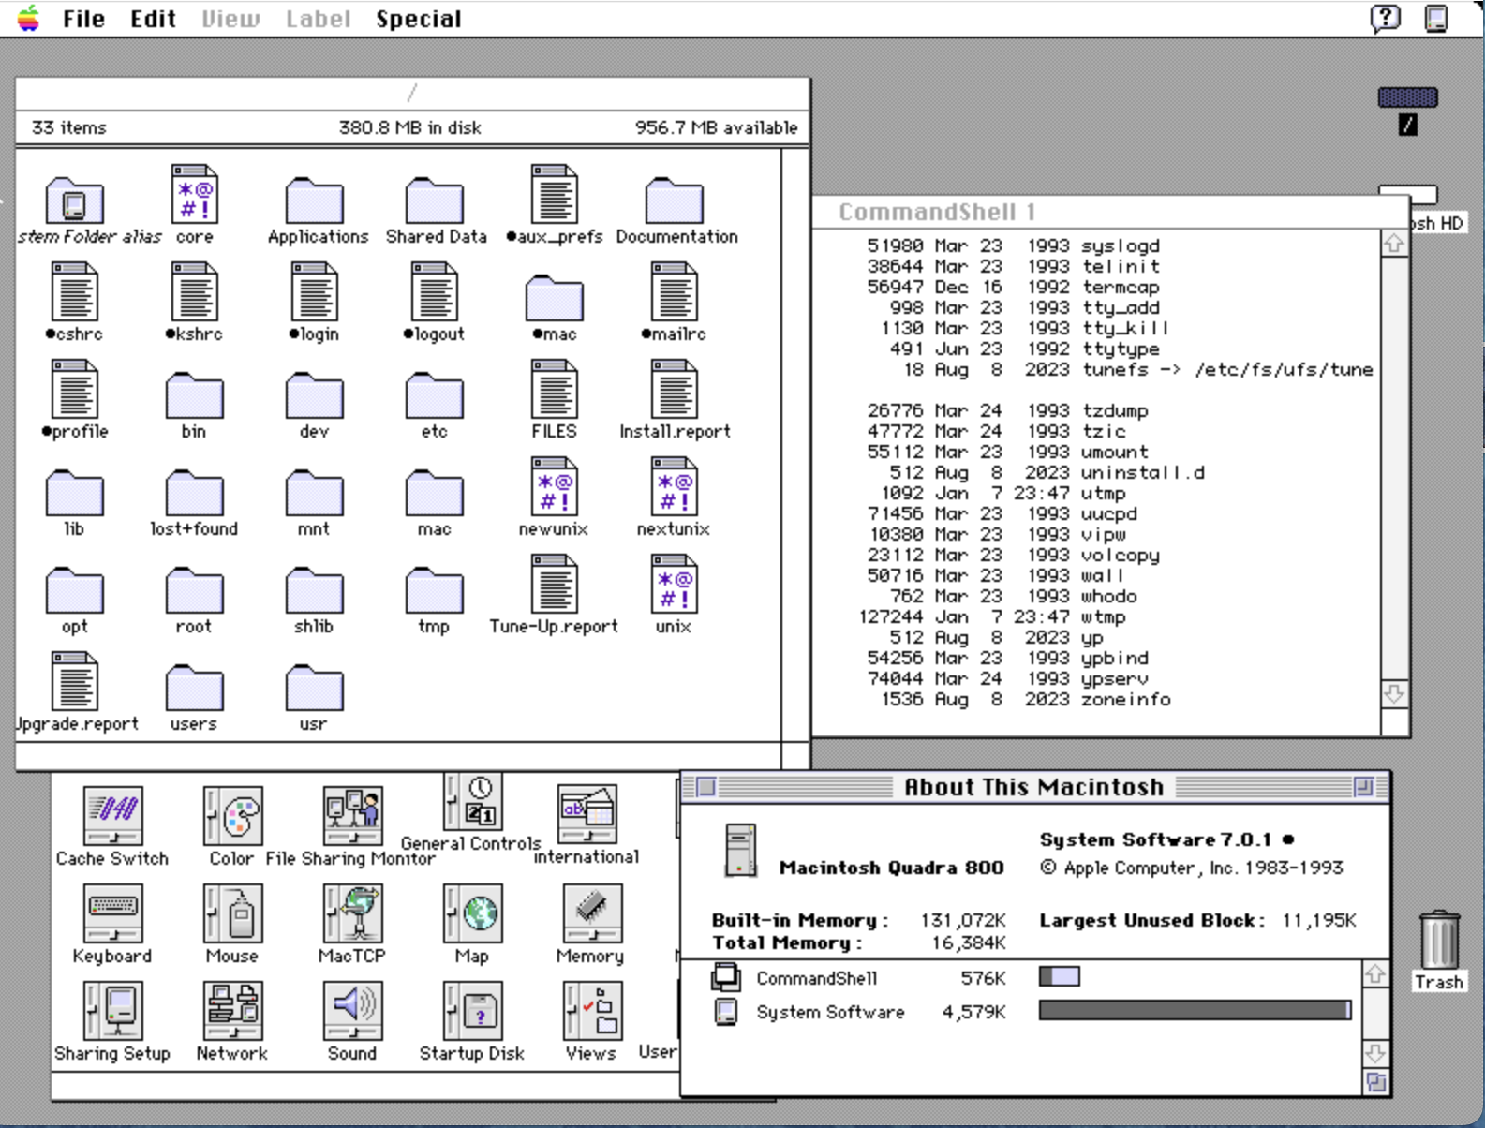
Task: Select the aux_prefs document icon
Action: click(555, 194)
